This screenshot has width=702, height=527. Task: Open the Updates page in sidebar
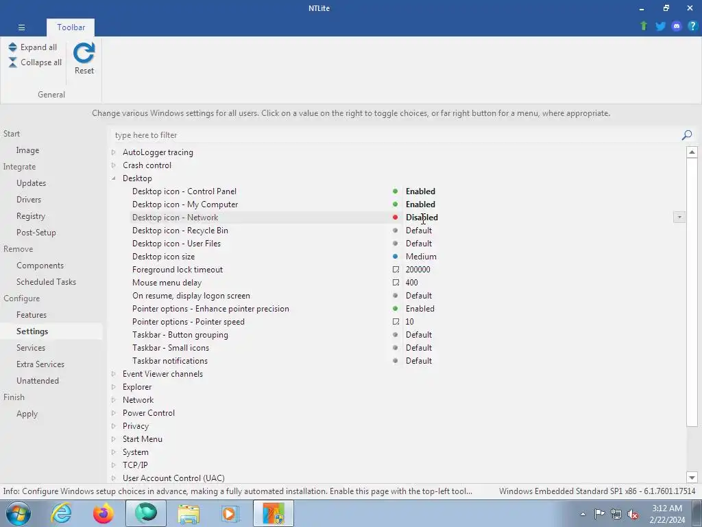coord(32,183)
